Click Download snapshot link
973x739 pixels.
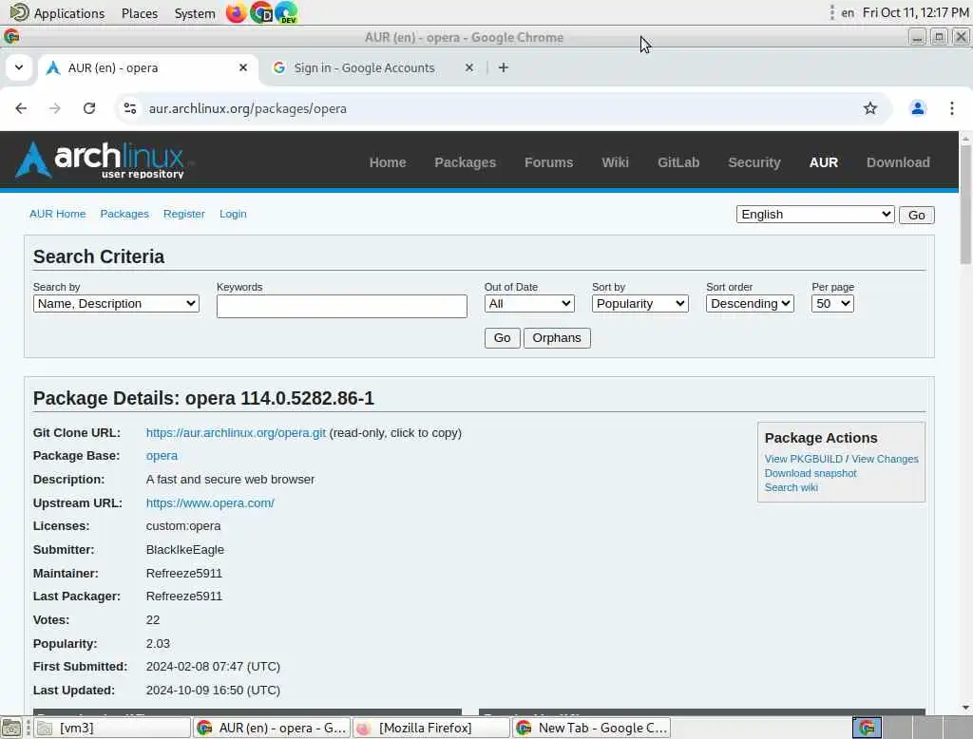[810, 473]
